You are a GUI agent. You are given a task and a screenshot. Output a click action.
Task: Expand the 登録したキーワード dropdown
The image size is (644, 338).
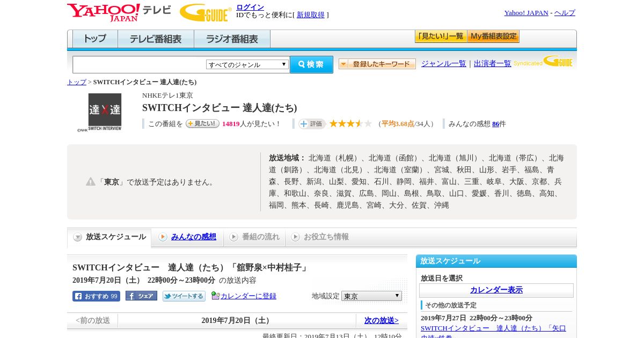377,64
